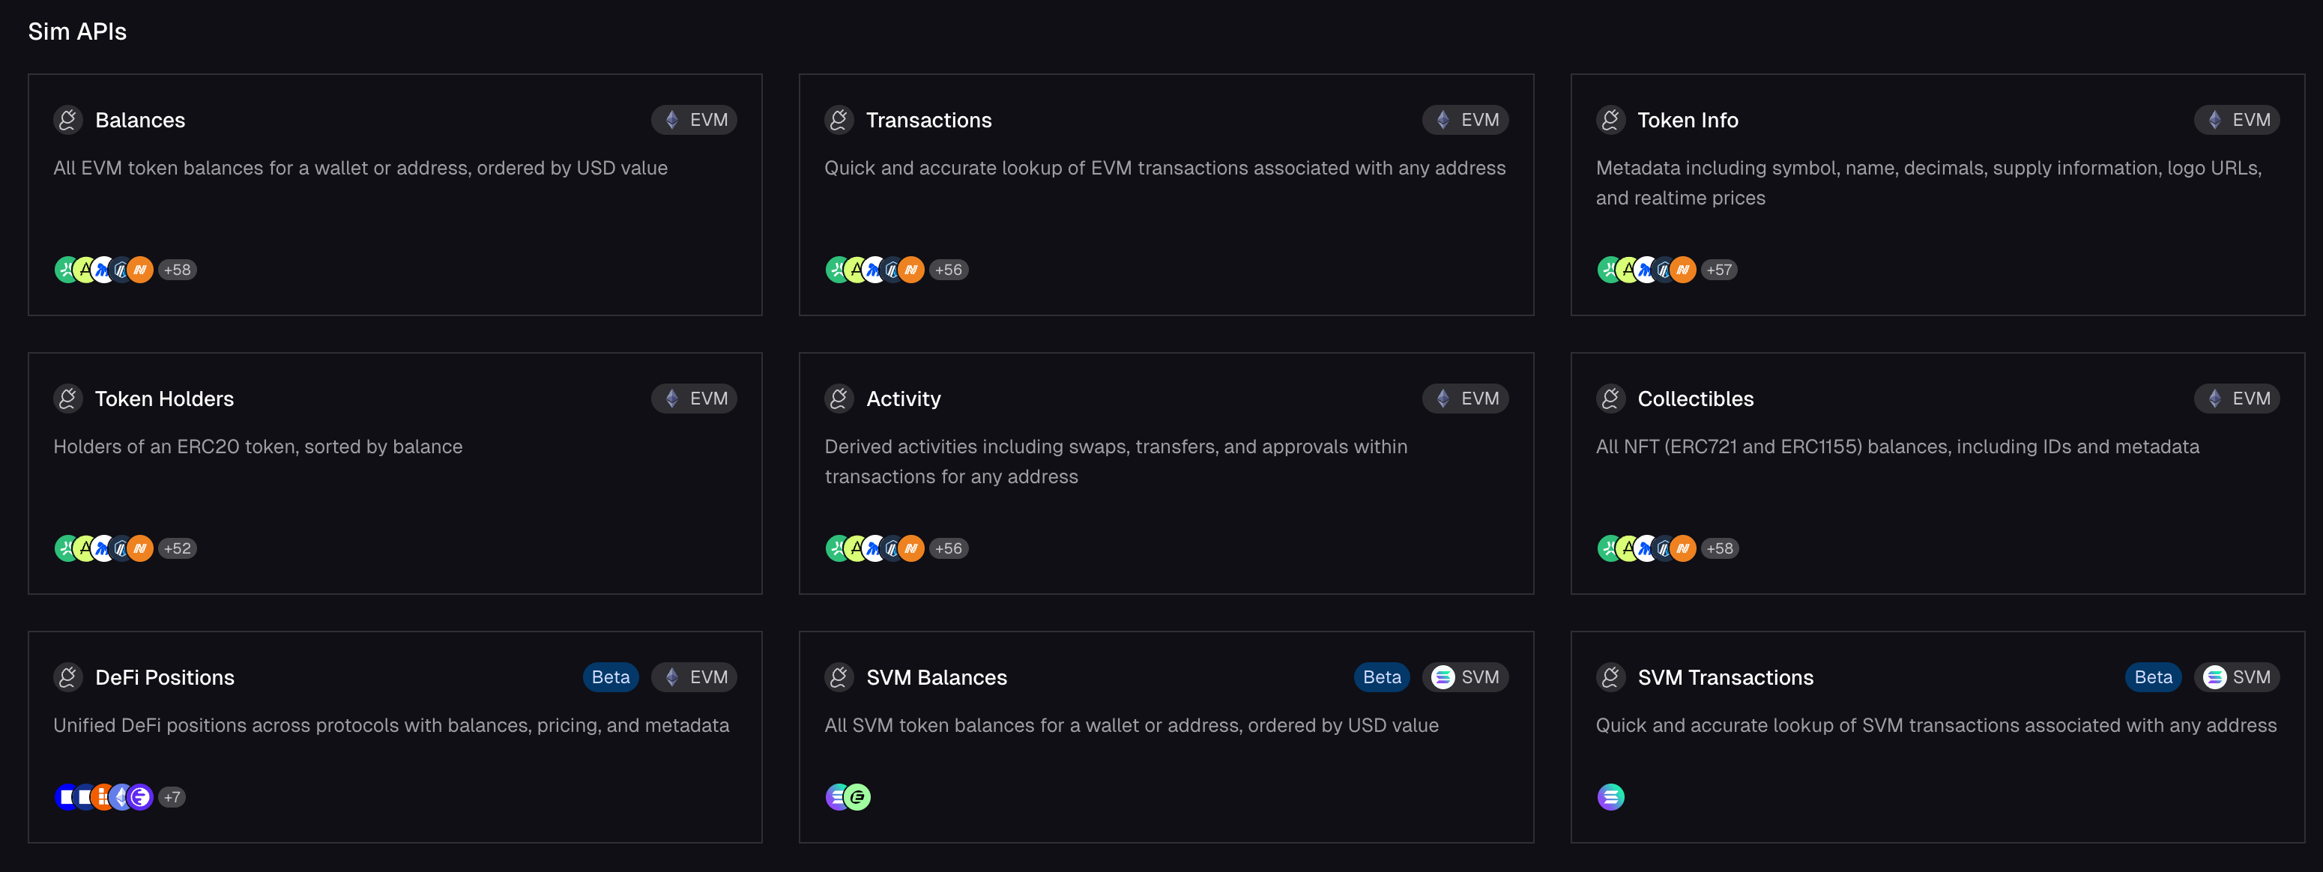Click the chain icons in SVM Balances card

pos(848,797)
